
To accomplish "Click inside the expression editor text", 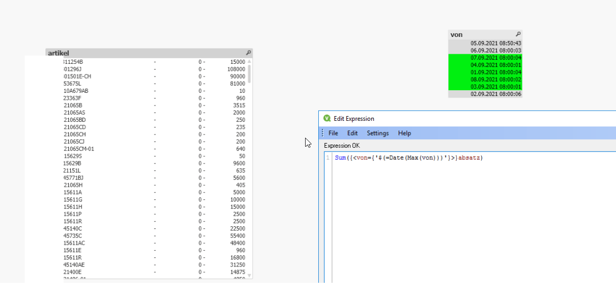I will (409, 158).
